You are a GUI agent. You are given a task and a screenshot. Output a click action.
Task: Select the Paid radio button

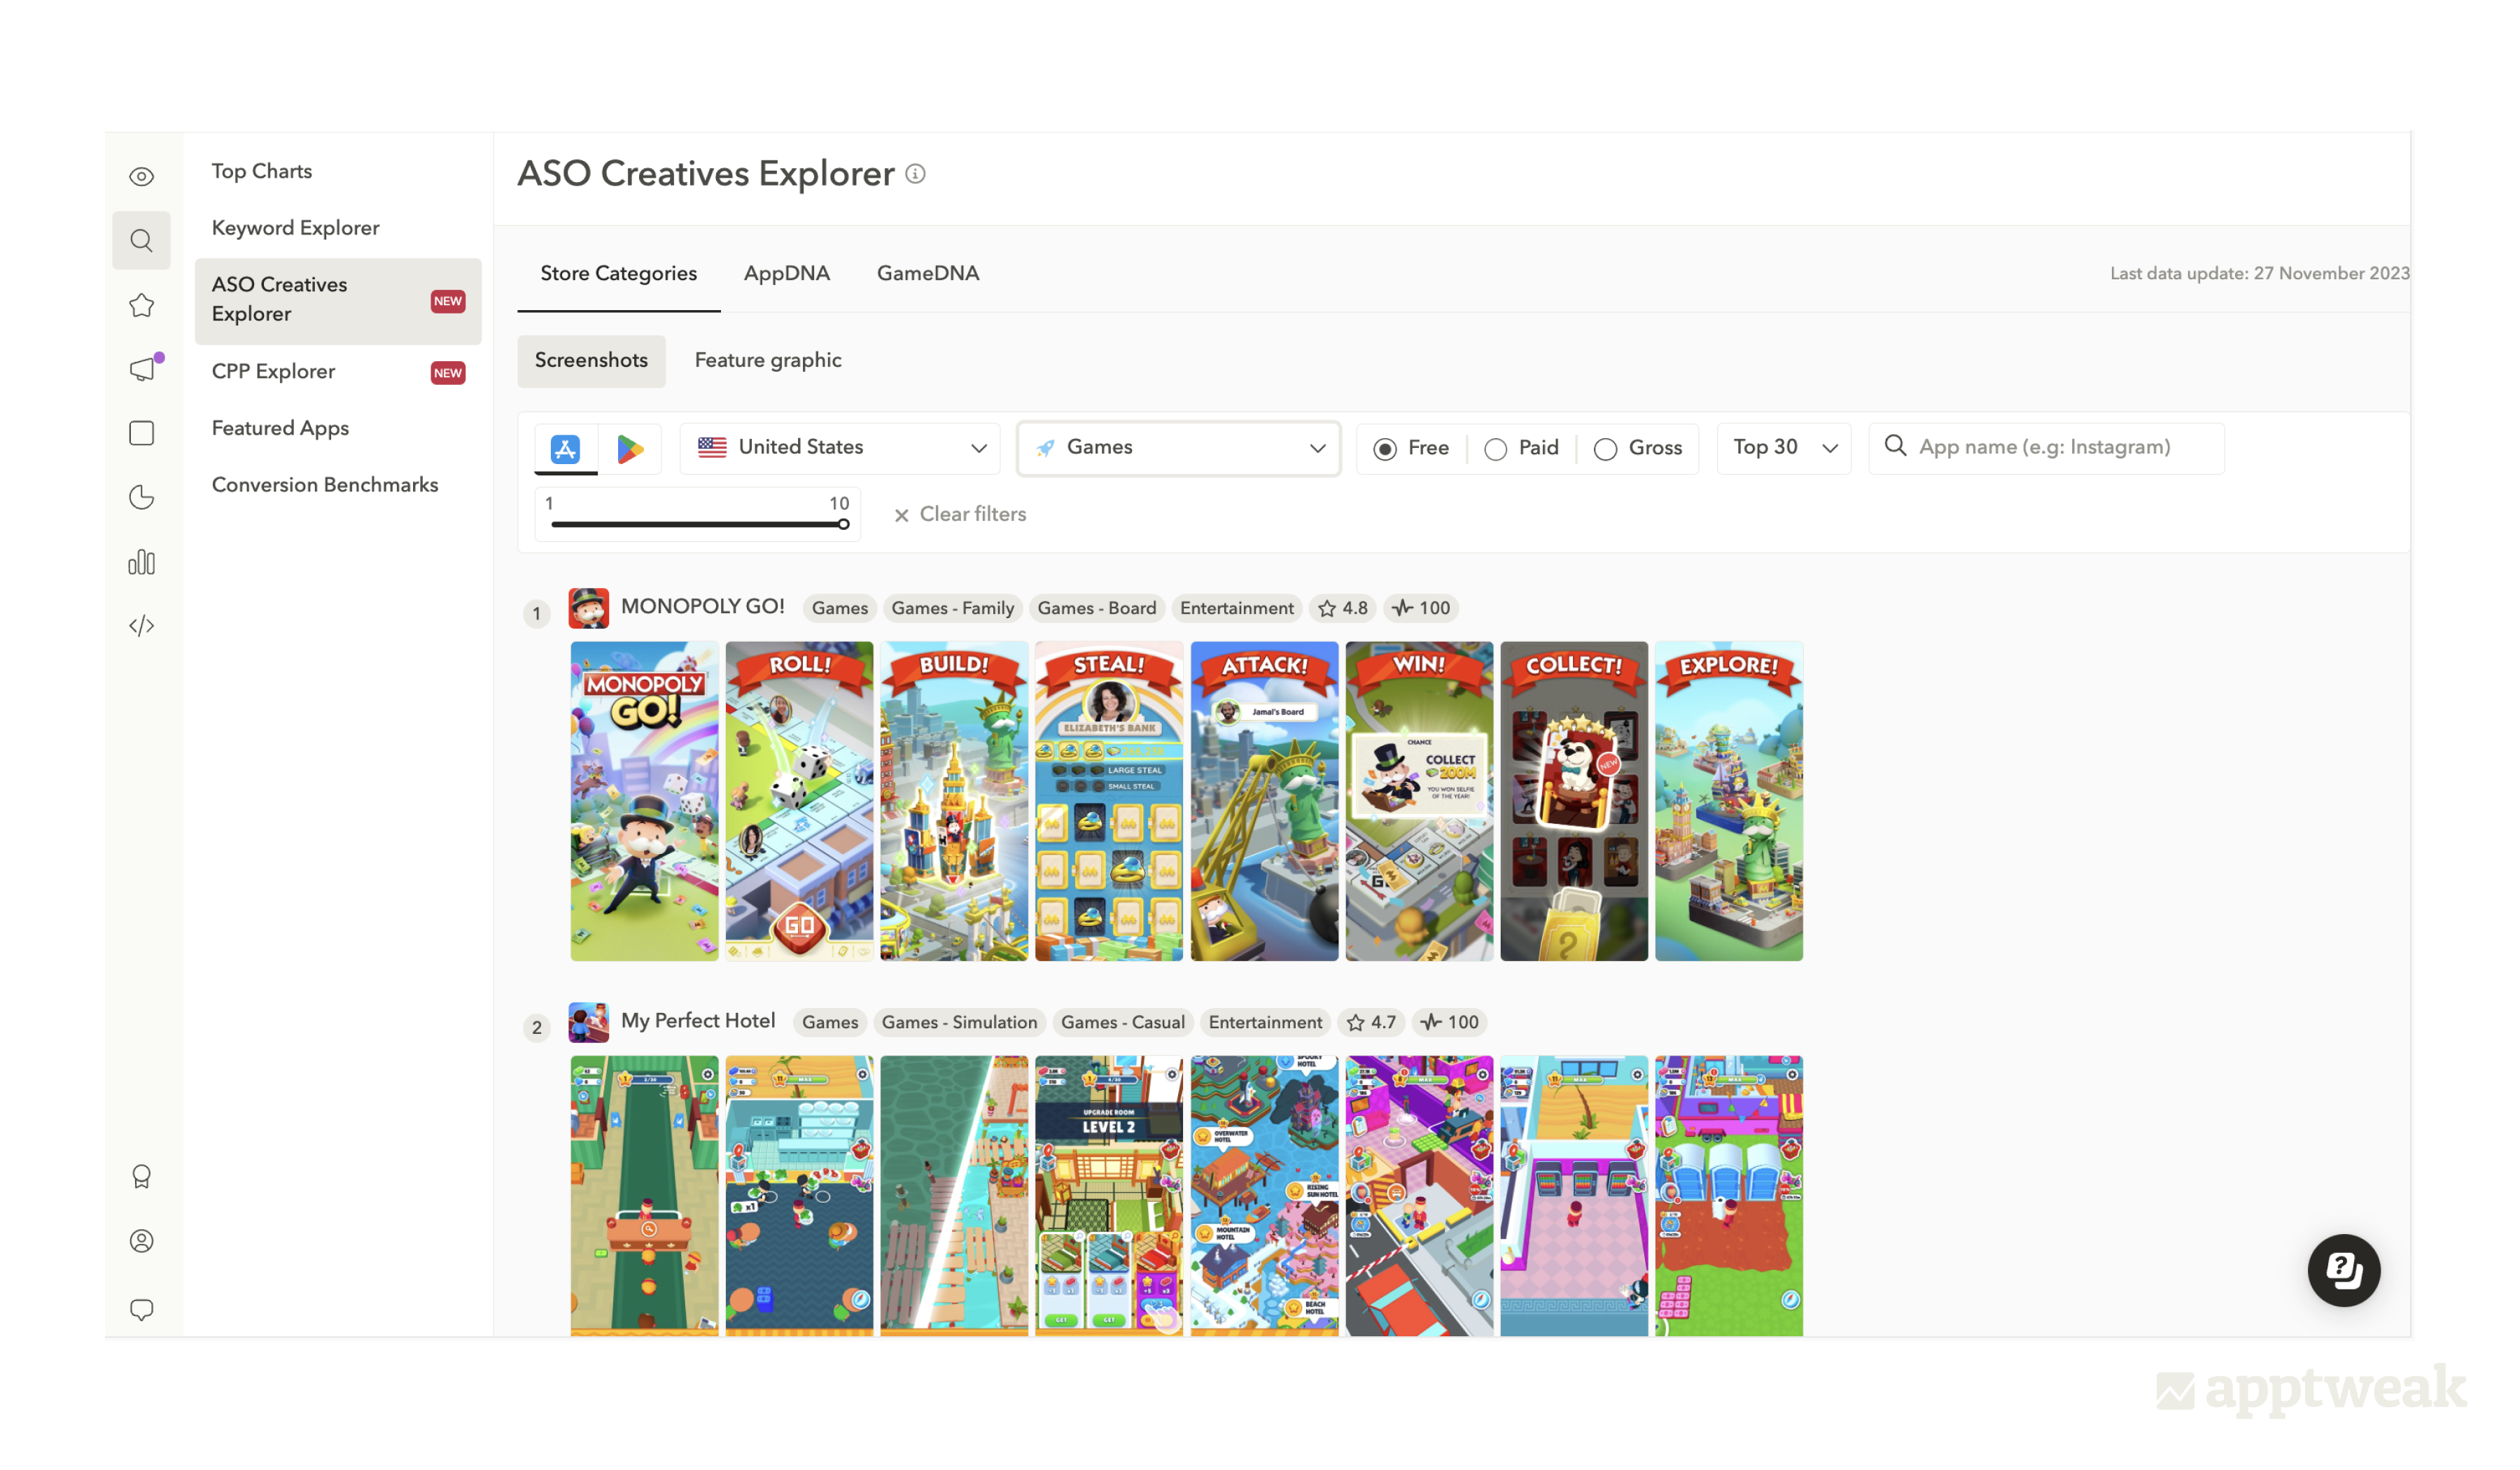tap(1495, 449)
